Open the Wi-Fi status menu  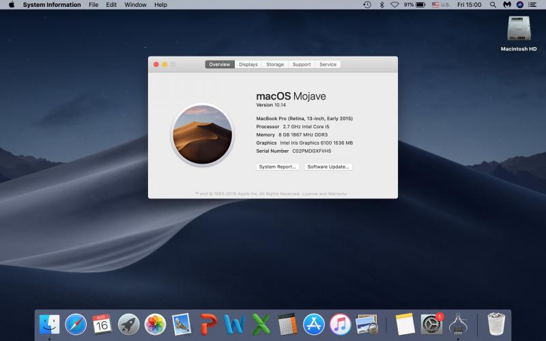[x=394, y=5]
